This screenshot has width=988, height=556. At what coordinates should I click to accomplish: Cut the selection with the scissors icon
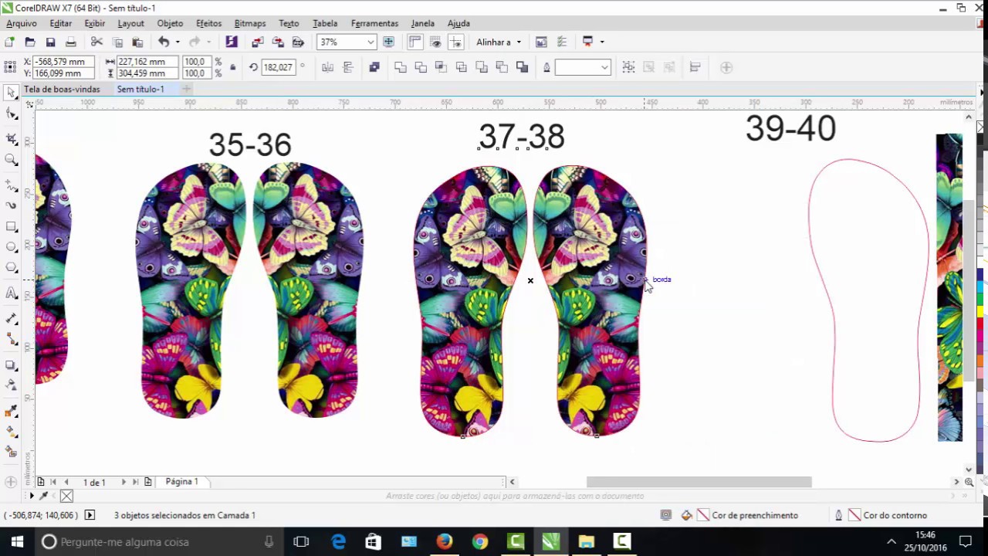tap(96, 42)
